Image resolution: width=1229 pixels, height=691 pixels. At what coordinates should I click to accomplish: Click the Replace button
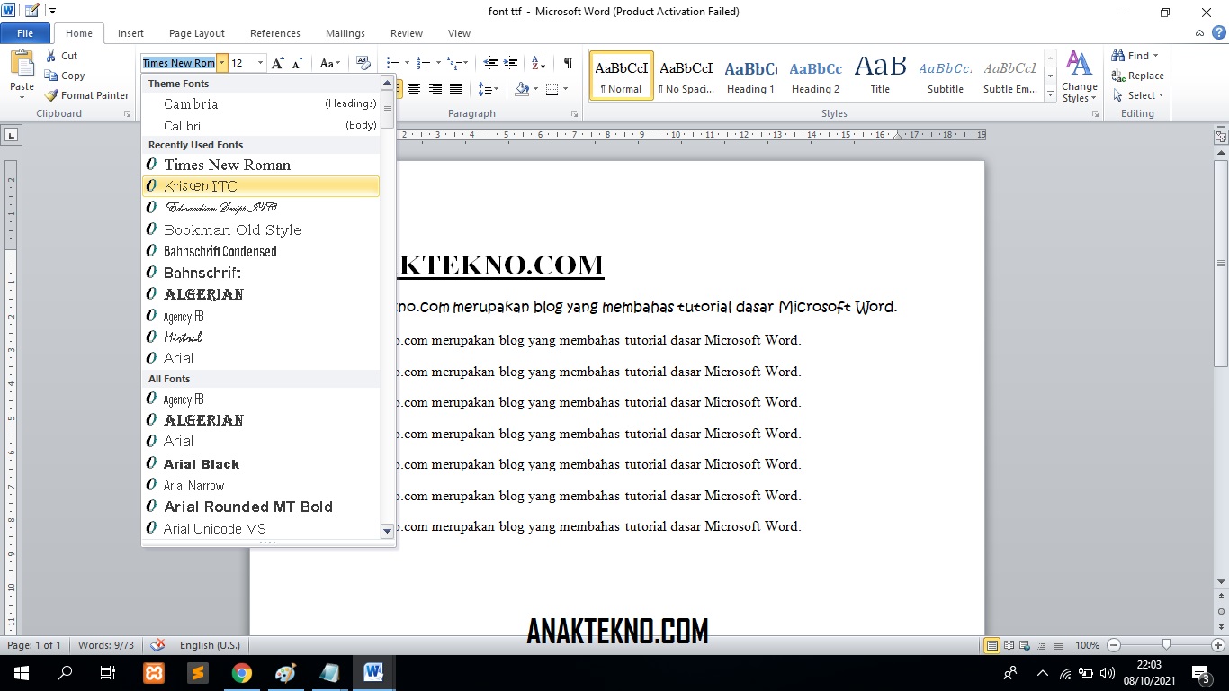pyautogui.click(x=1138, y=76)
